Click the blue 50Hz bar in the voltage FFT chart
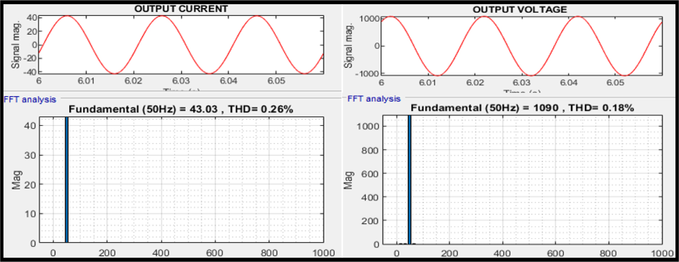Screen dimensions: 679x262 [409, 180]
